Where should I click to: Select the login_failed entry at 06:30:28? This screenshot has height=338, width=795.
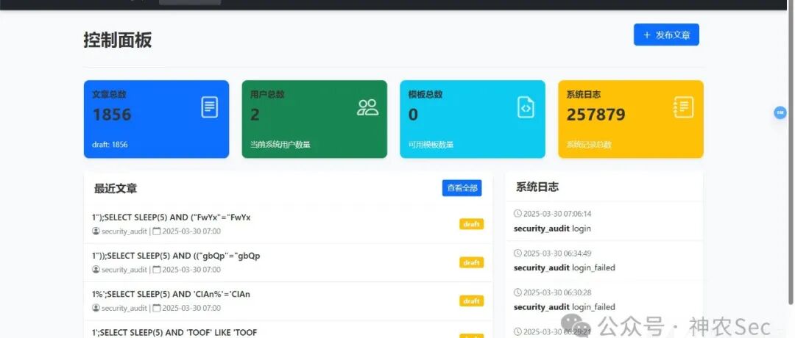(x=604, y=300)
